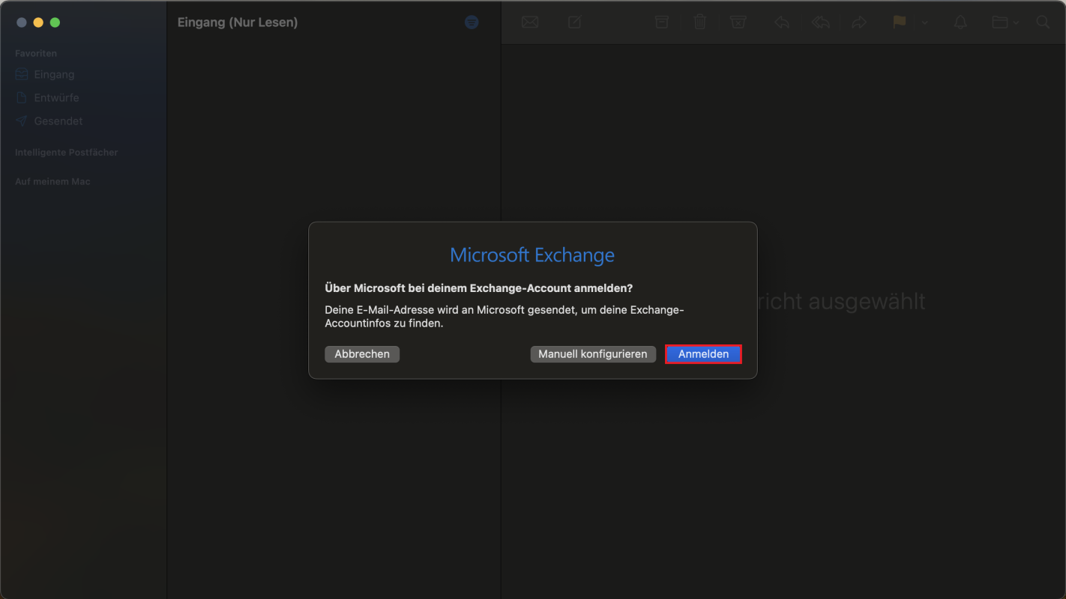Open the flag color dropdown arrow

[x=924, y=22]
